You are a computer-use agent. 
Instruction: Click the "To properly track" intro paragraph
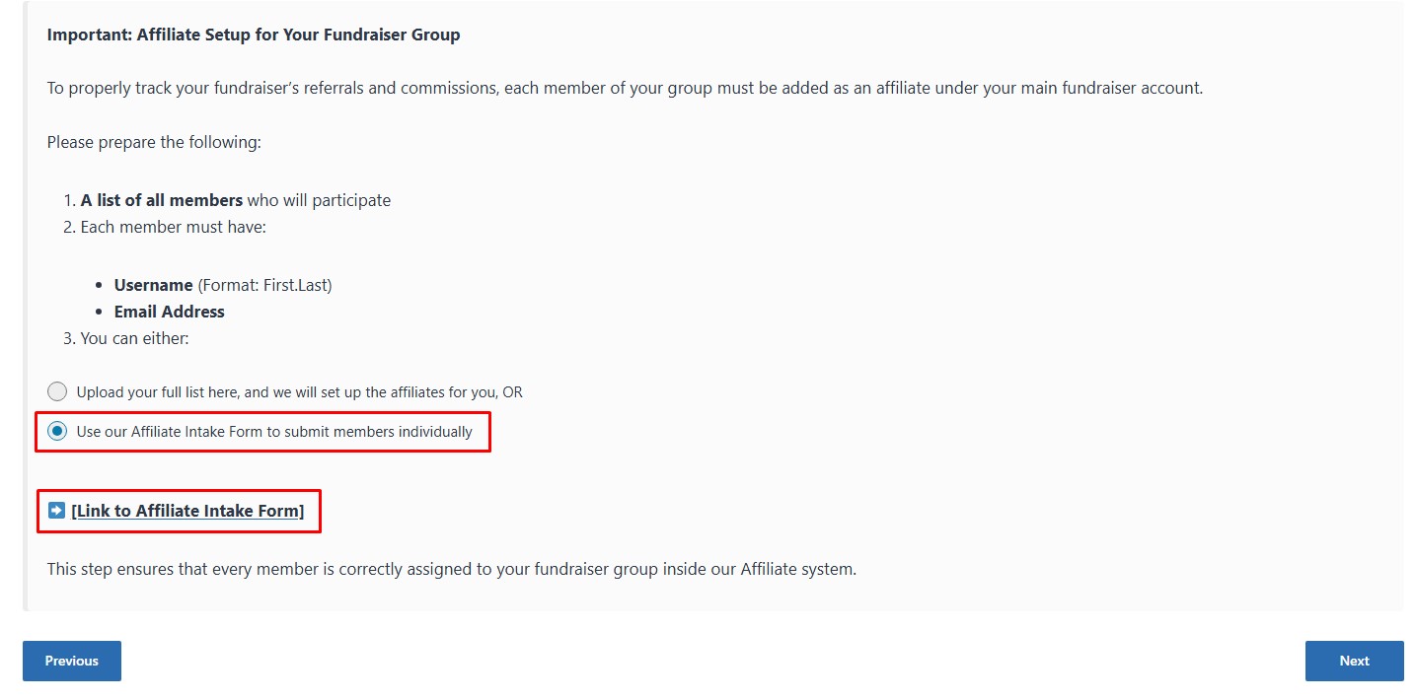tap(625, 88)
